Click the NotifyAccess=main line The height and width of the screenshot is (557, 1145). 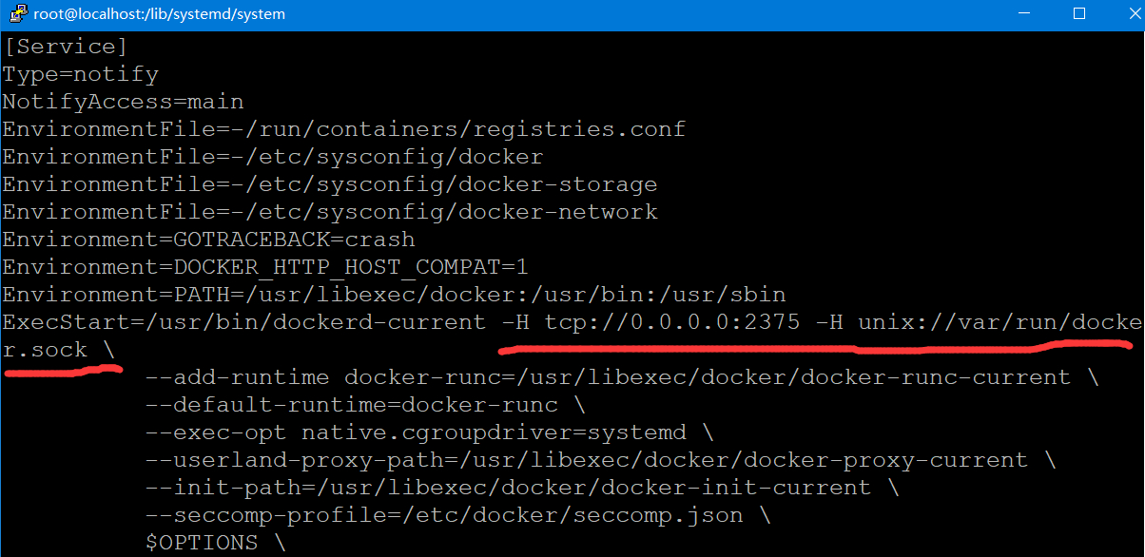point(123,102)
